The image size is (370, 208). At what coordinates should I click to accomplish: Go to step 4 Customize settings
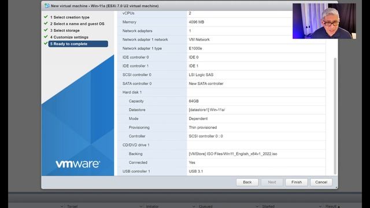click(x=69, y=37)
